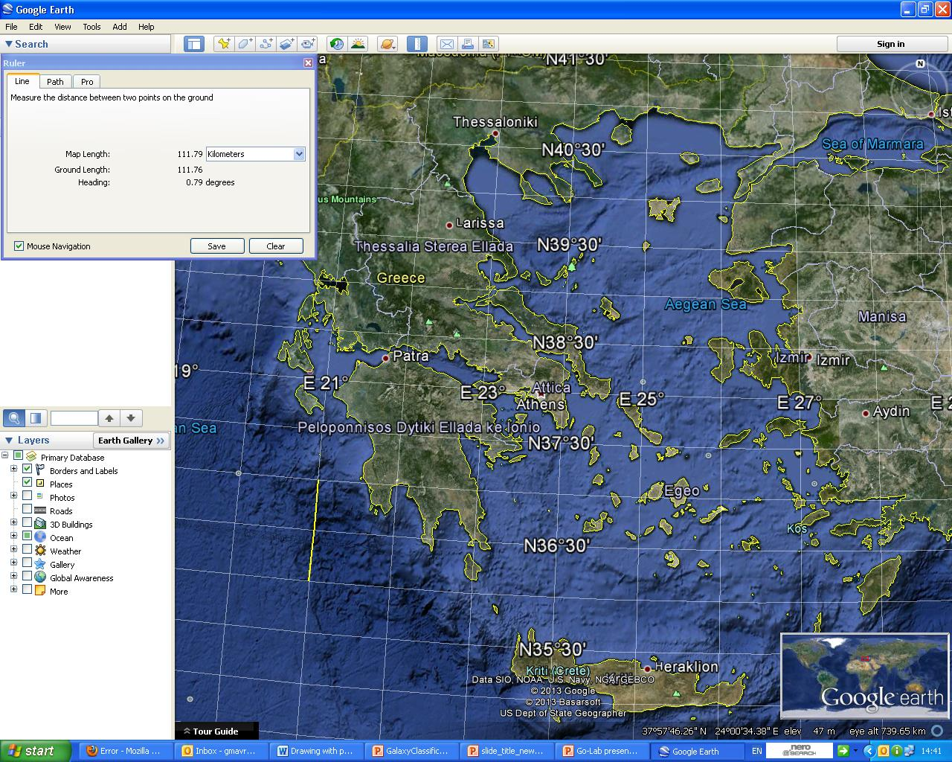Click the Print icon in toolbar
Image resolution: width=952 pixels, height=762 pixels.
tap(467, 44)
